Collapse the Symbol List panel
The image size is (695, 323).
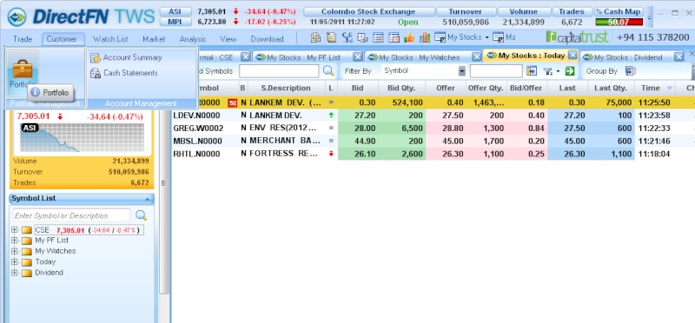(x=148, y=199)
